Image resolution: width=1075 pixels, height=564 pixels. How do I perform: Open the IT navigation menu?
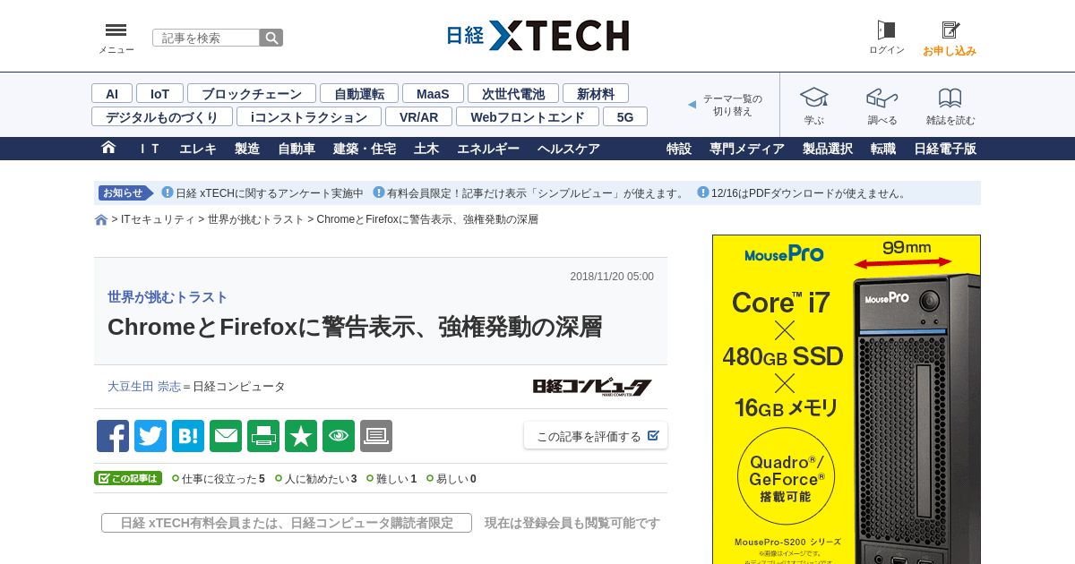coord(150,149)
